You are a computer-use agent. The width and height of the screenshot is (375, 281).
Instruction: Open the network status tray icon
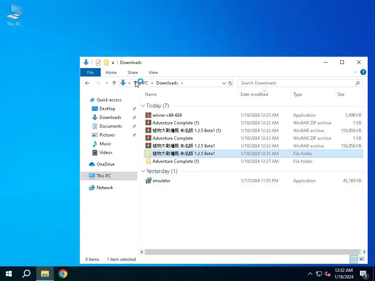tap(319, 274)
